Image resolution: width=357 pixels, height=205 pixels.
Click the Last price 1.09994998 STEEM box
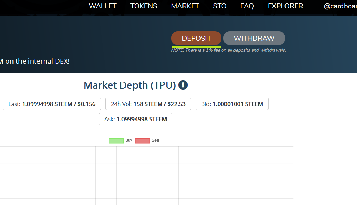[52, 104]
